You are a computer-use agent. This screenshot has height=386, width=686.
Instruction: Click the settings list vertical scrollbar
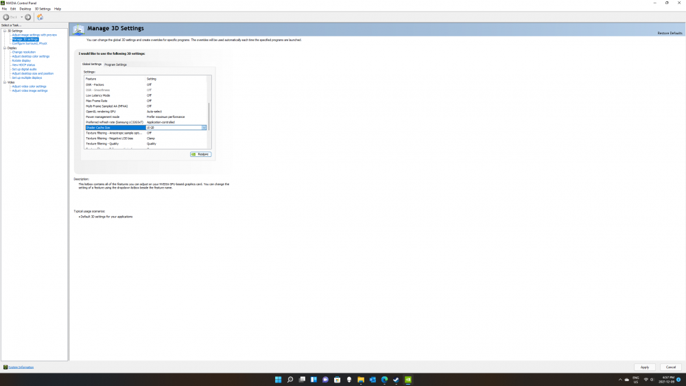(209, 117)
